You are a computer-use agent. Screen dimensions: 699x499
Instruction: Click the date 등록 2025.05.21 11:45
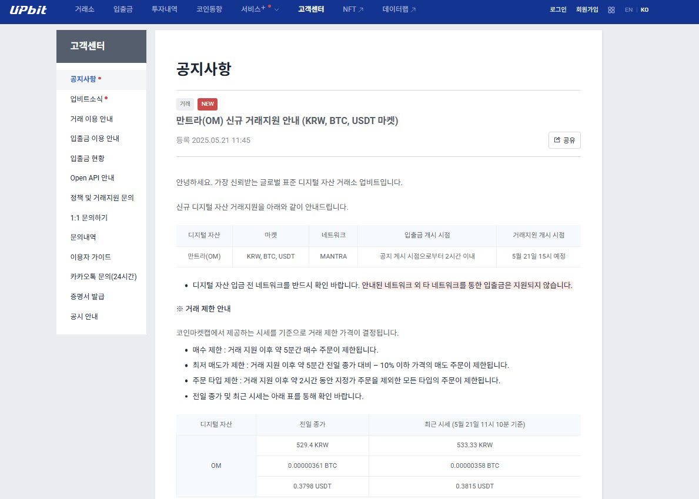click(213, 140)
